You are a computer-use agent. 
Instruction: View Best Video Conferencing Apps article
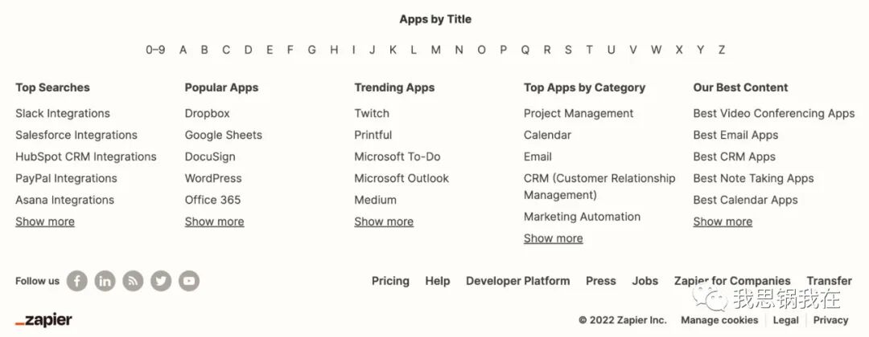[x=773, y=113]
